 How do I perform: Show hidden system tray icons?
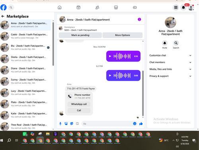tap(174, 140)
